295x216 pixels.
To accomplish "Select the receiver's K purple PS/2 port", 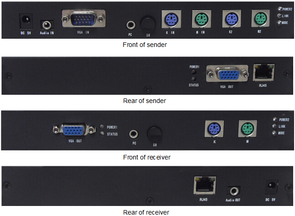I will coord(214,129).
